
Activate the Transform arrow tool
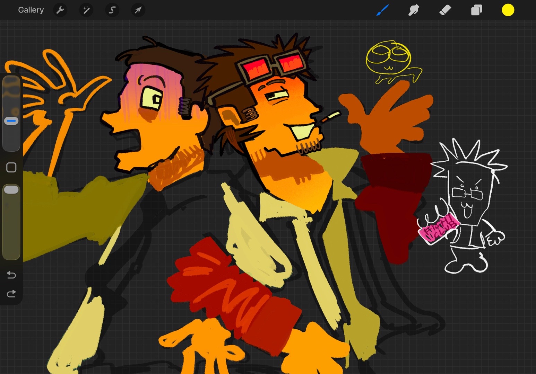tap(138, 10)
